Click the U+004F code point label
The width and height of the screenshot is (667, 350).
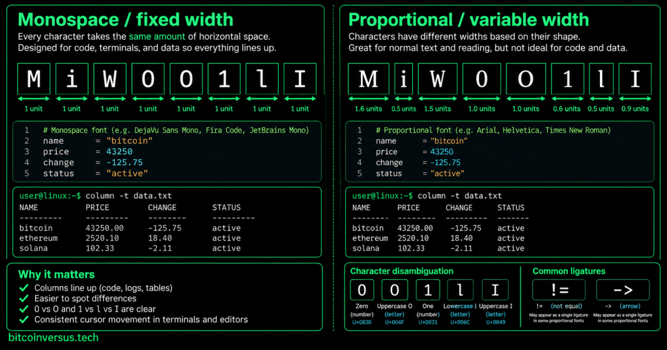click(x=394, y=323)
